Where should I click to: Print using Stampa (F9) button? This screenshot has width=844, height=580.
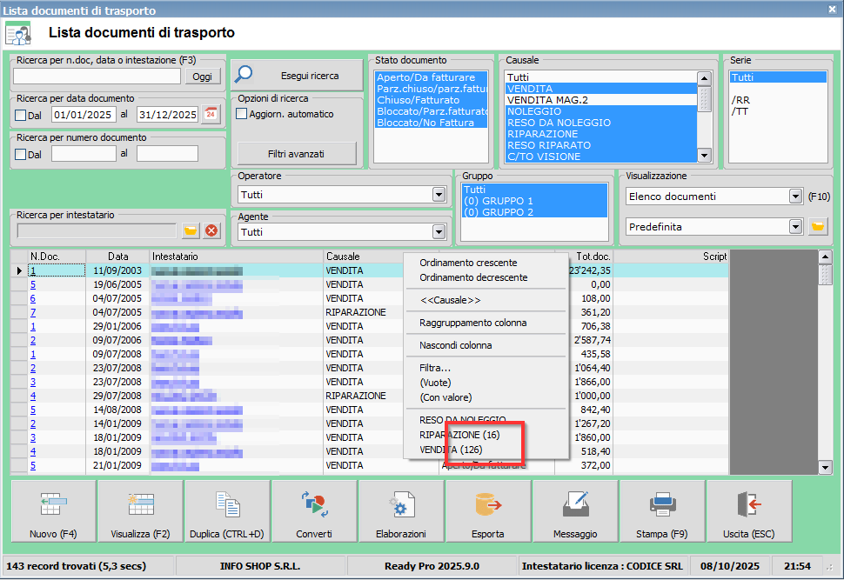tap(662, 512)
